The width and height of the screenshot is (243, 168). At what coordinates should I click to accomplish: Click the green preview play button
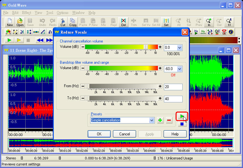click(182, 117)
